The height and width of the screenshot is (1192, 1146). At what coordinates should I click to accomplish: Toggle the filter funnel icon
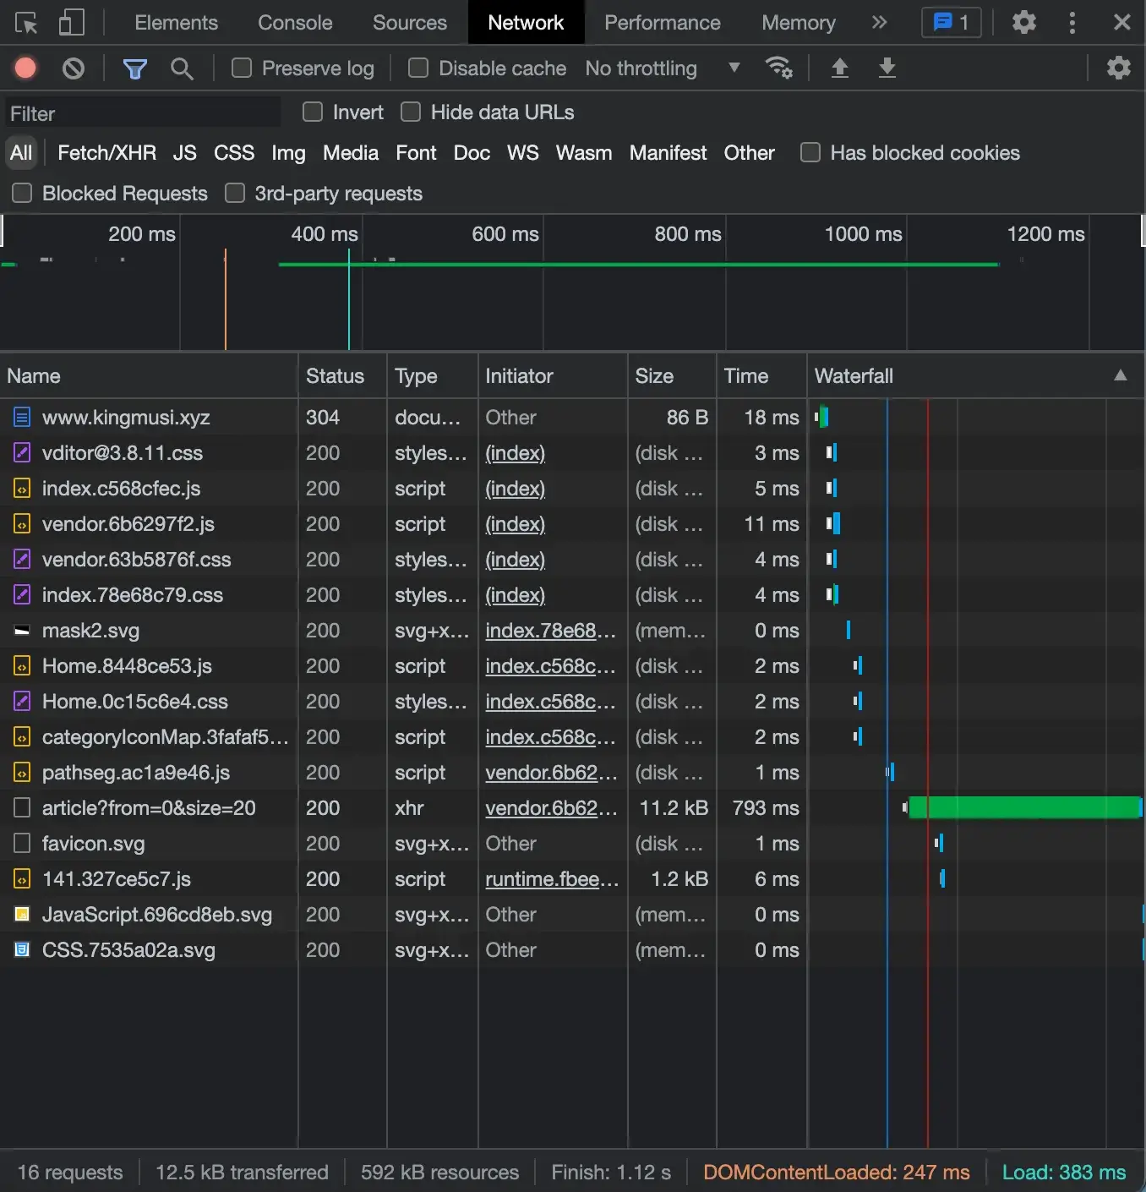tap(134, 68)
